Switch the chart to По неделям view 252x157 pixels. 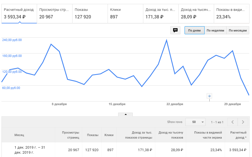pos(215,30)
